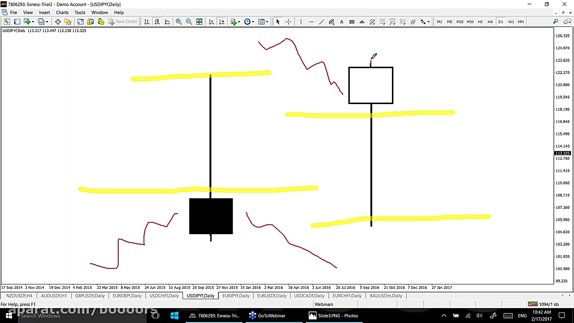Click the 1094/1 kb connection status
The height and width of the screenshot is (323, 574).
tap(543, 305)
